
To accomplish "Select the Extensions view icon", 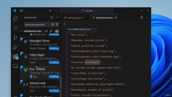I will coord(16,57).
